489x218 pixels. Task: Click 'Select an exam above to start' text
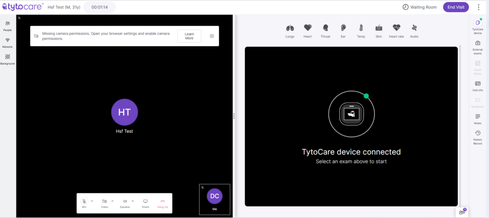(x=351, y=162)
